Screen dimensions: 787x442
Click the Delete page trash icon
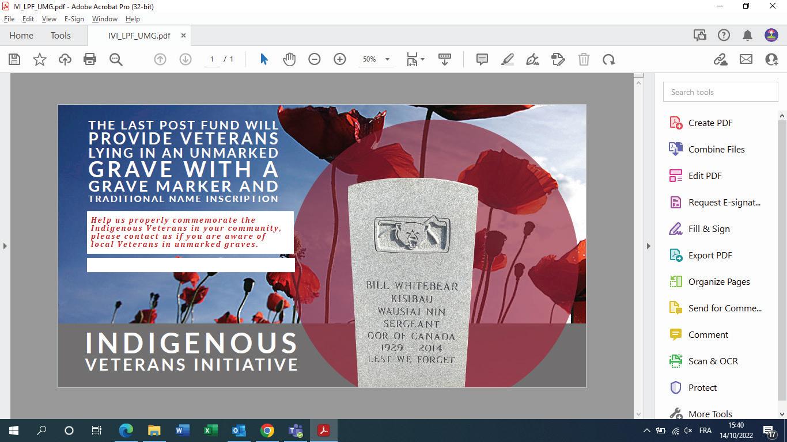click(x=584, y=59)
